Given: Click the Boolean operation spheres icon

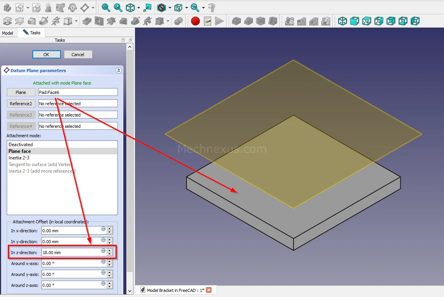Looking at the screenshot, I should pyautogui.click(x=178, y=21).
